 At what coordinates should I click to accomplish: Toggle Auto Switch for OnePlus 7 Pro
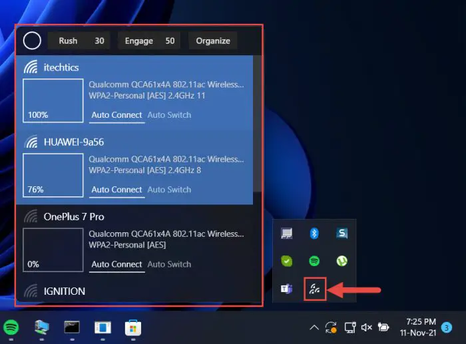click(x=169, y=264)
